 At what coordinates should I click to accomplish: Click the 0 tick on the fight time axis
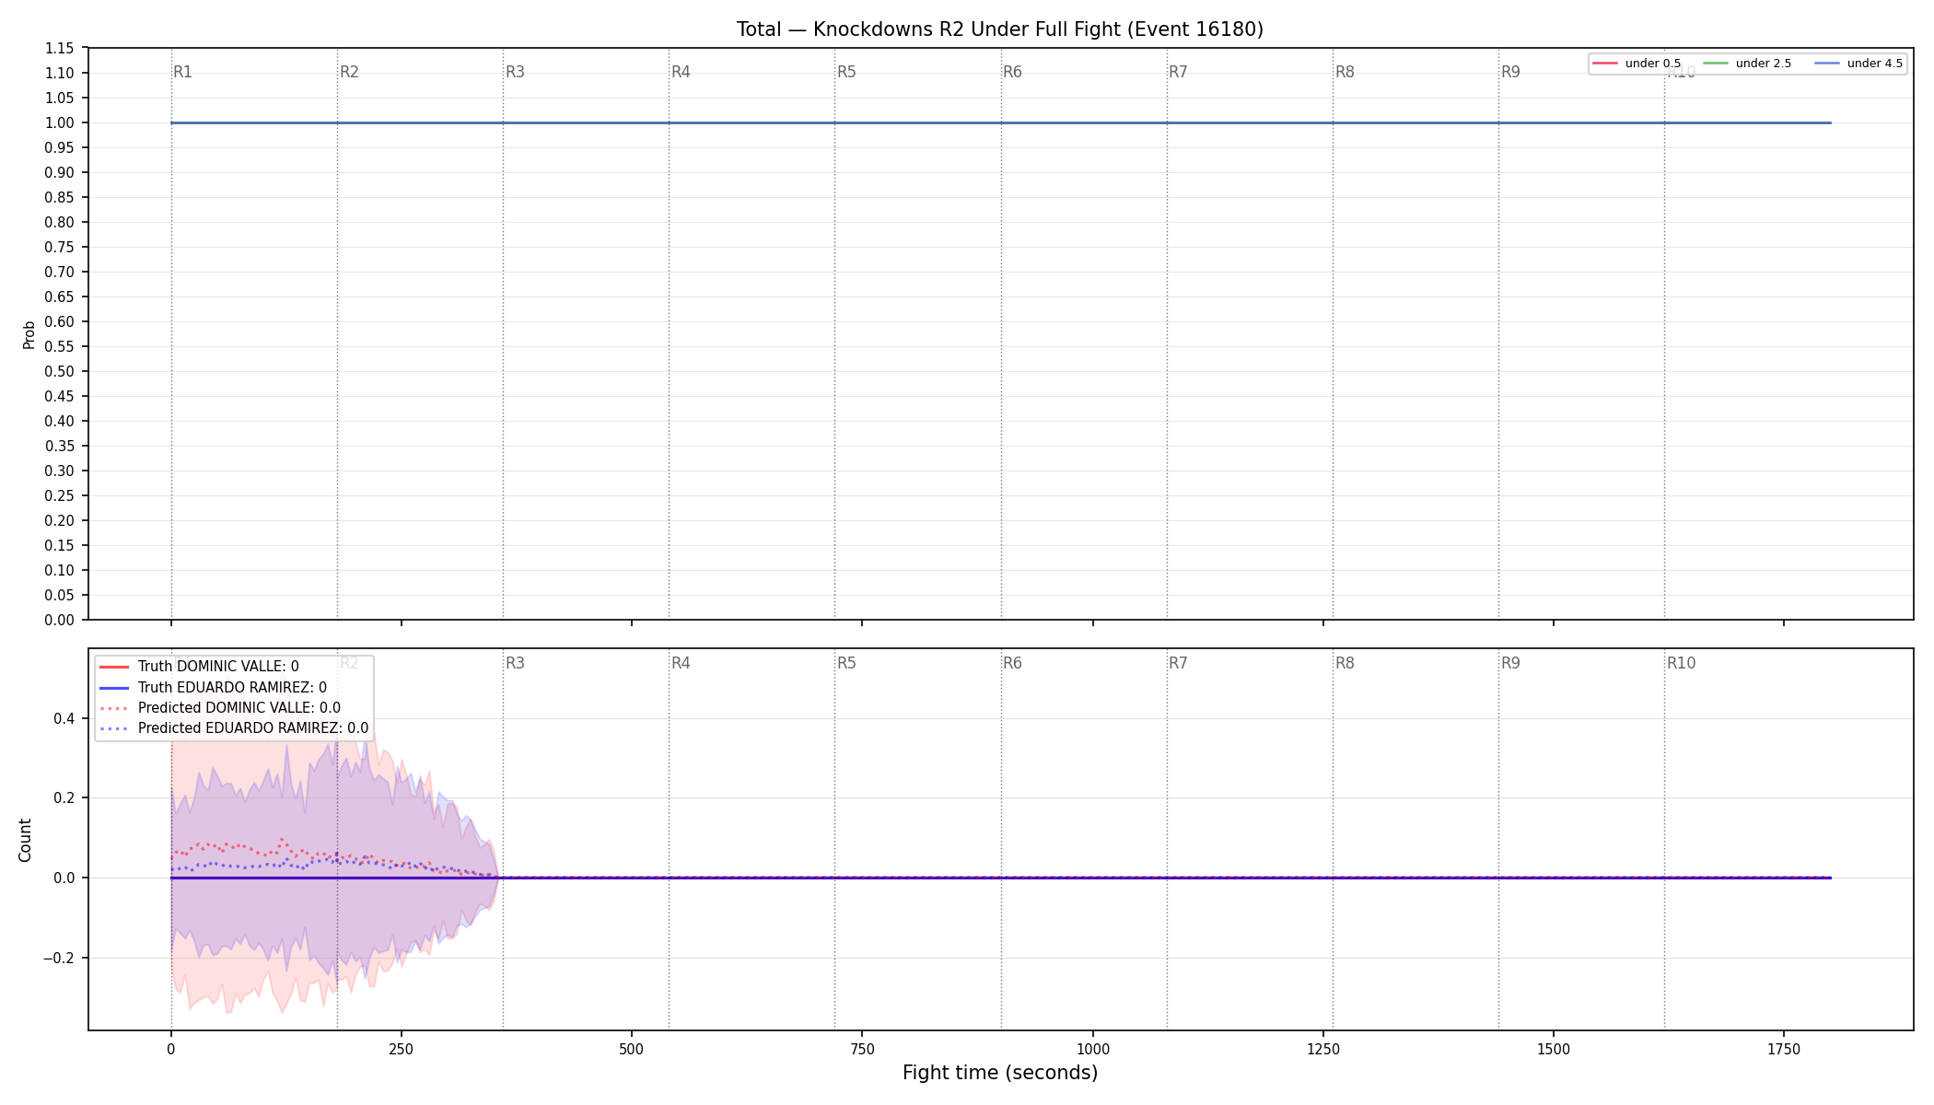[x=170, y=1049]
